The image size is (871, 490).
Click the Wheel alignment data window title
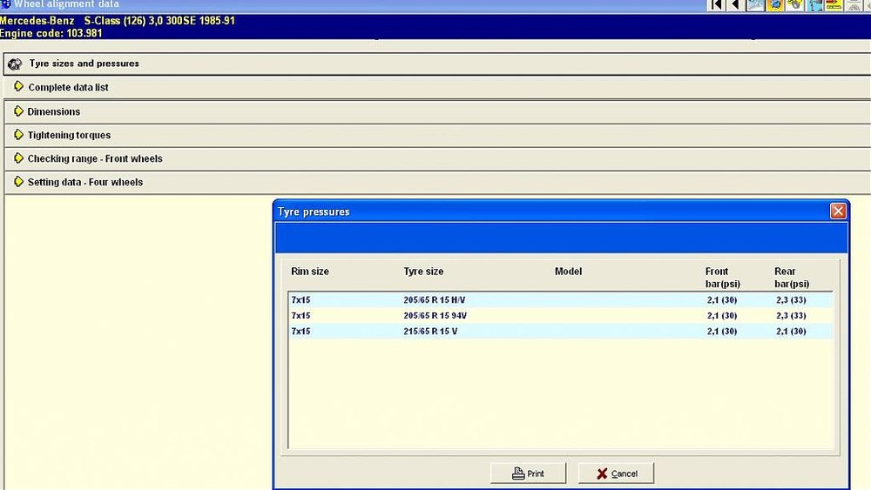[66, 3]
